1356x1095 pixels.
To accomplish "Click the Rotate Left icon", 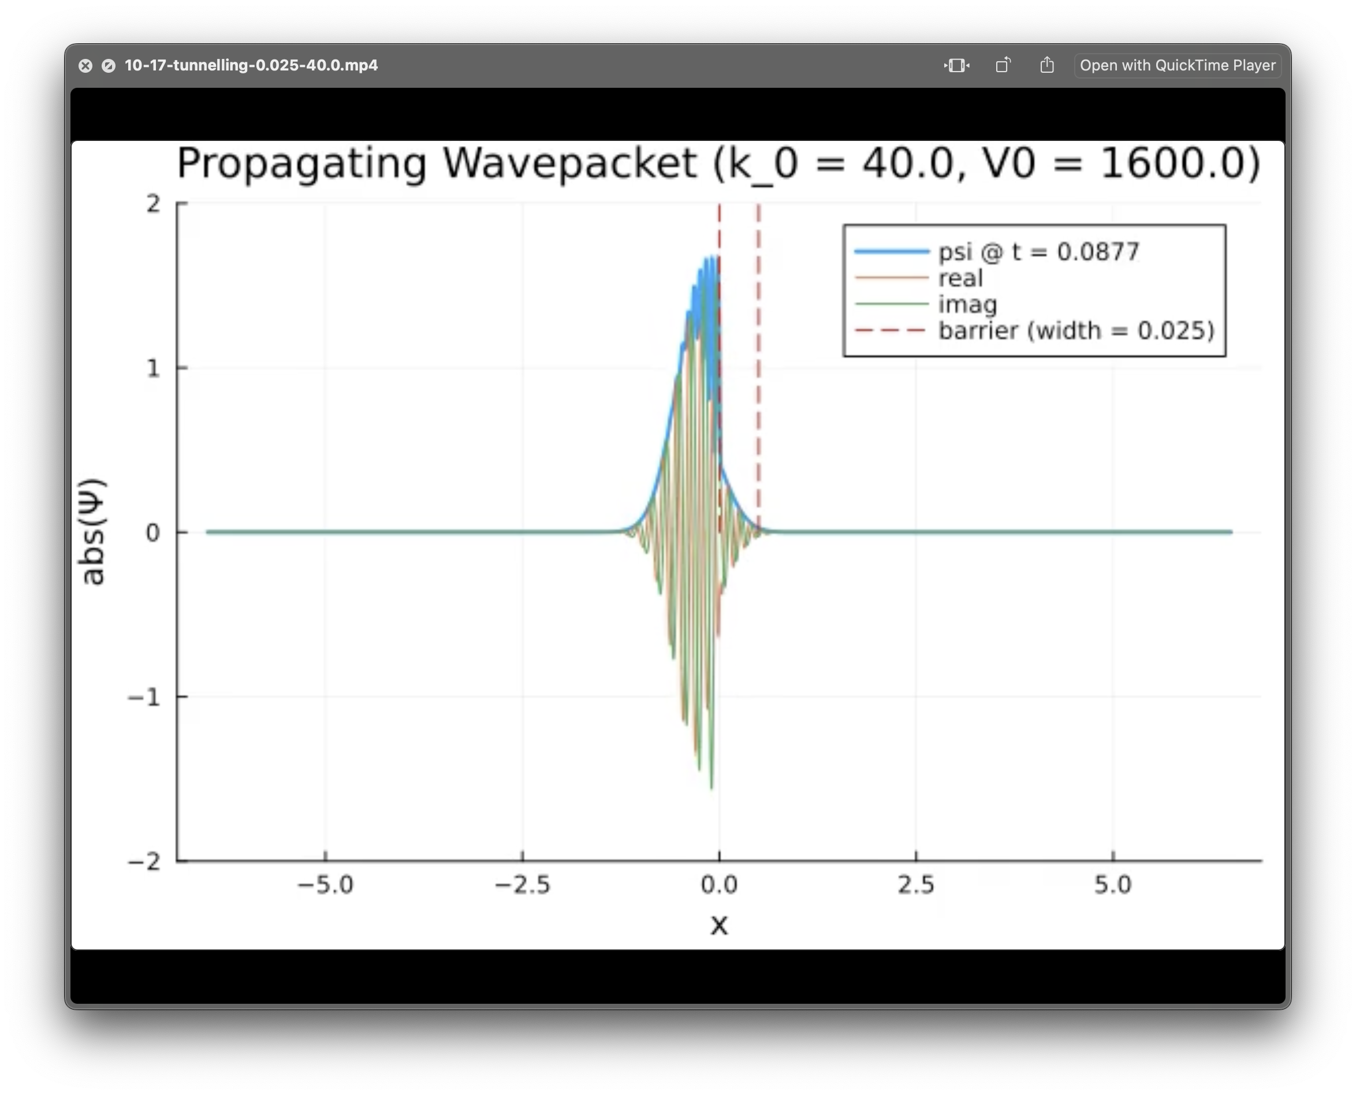I will tap(1003, 66).
